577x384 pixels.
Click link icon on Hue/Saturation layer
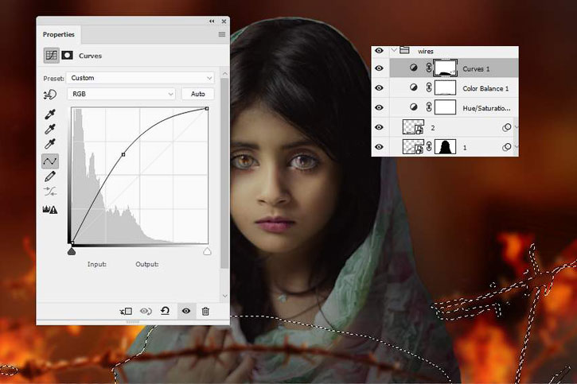pos(429,107)
